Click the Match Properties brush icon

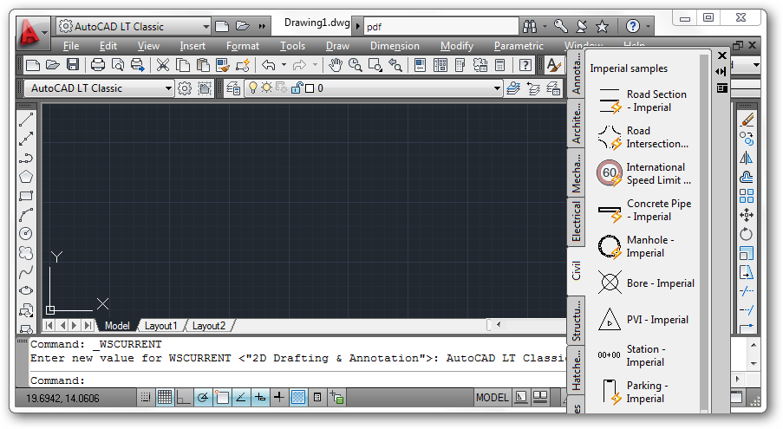[x=223, y=65]
